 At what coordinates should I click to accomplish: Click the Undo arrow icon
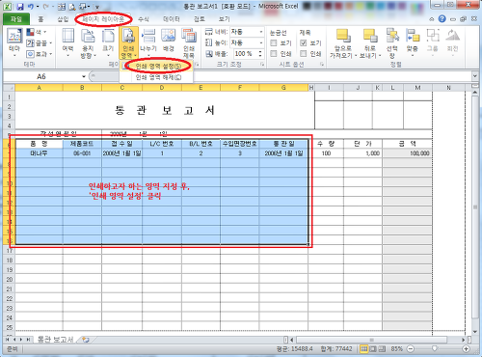(x=31, y=7)
